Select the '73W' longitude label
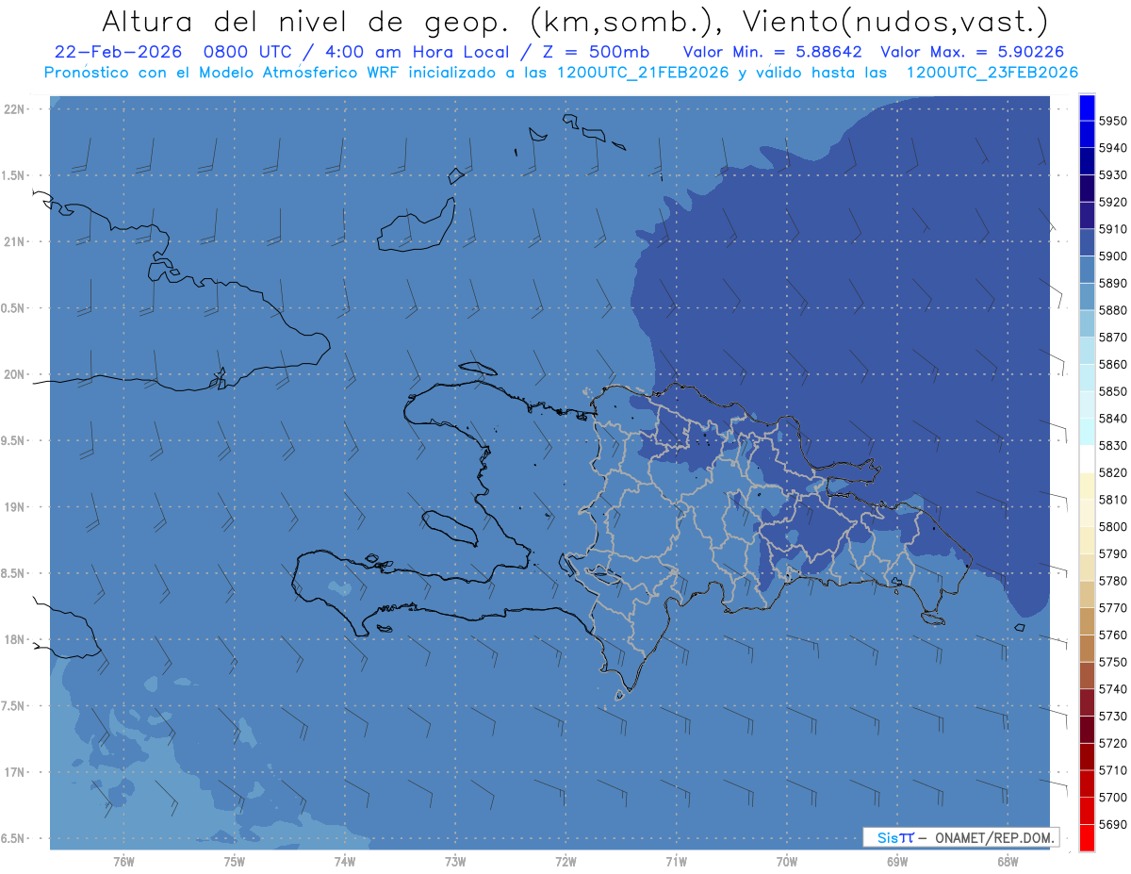This screenshot has width=1131, height=874. click(x=455, y=861)
